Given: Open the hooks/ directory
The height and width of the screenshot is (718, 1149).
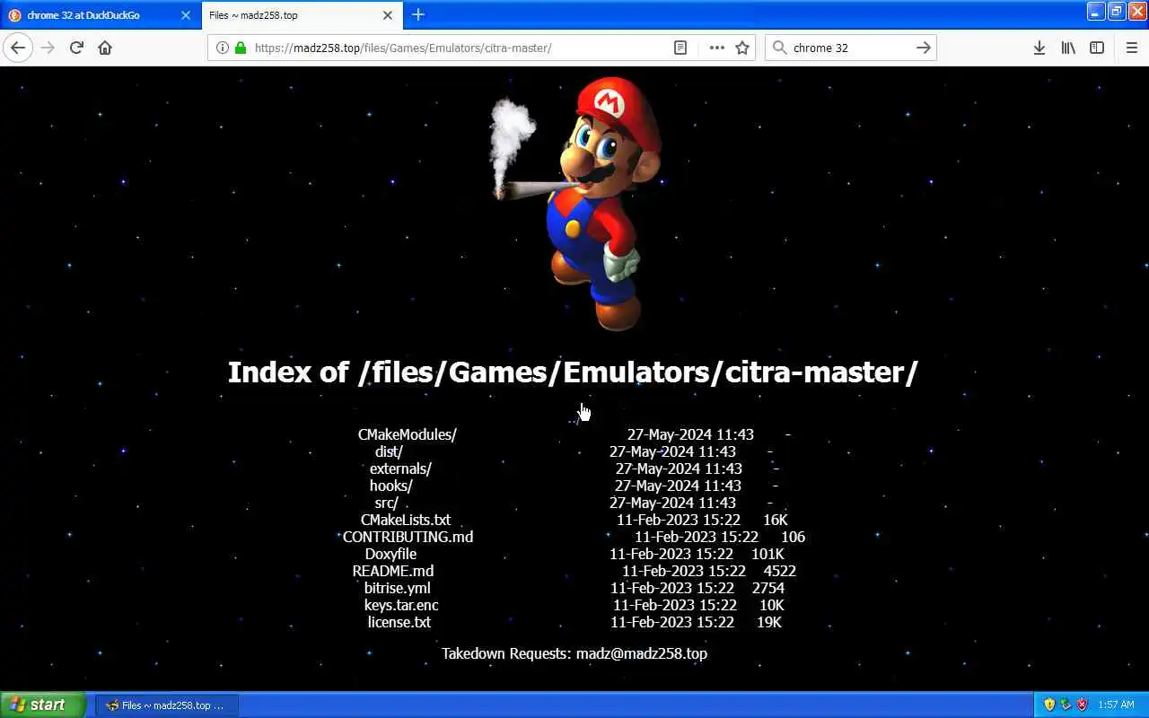Looking at the screenshot, I should coord(391,486).
